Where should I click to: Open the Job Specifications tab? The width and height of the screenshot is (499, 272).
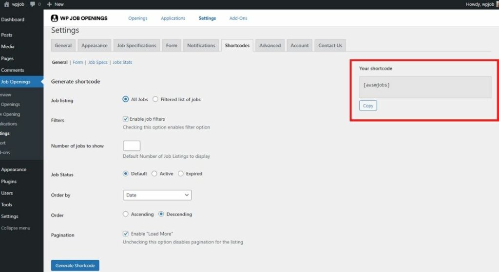136,45
